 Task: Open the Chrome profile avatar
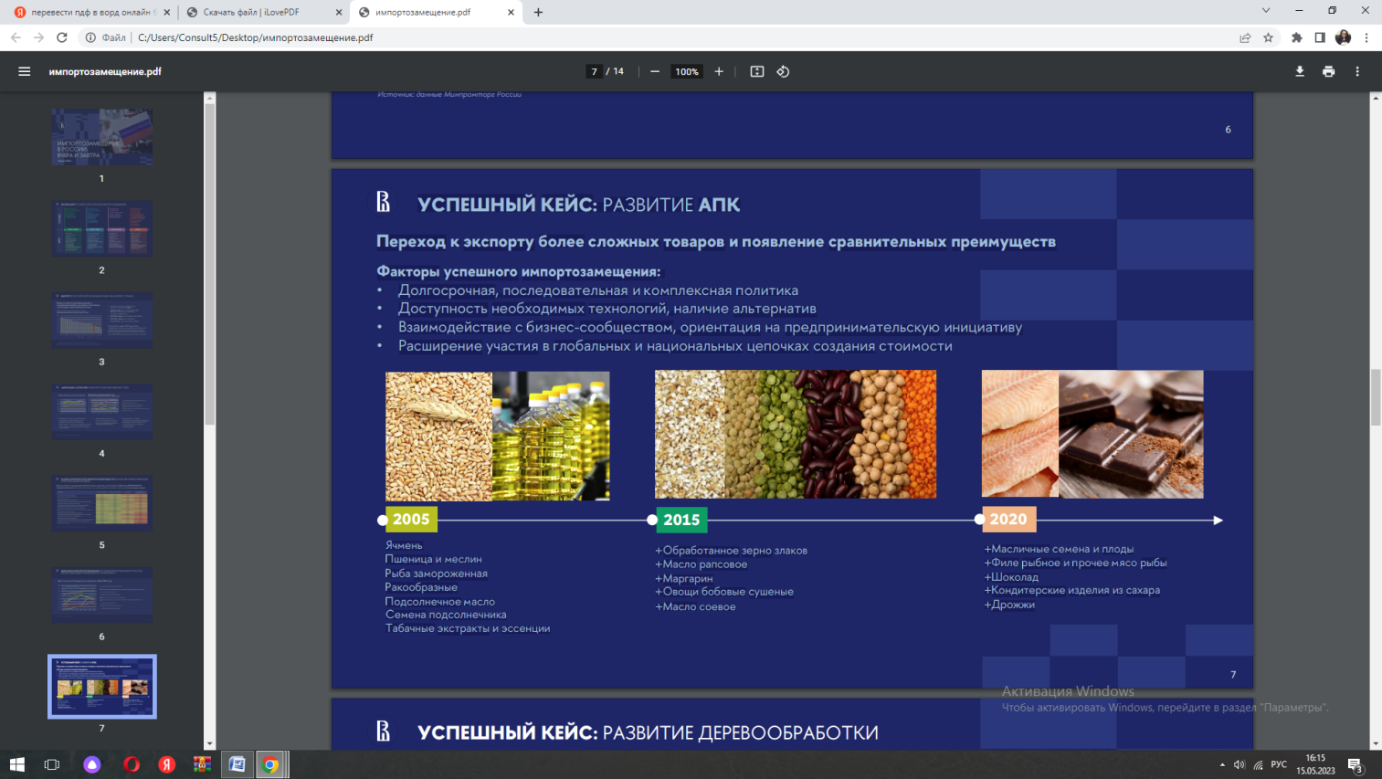[1343, 37]
